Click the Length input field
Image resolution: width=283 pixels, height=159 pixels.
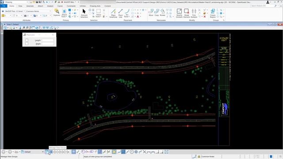click(48, 40)
